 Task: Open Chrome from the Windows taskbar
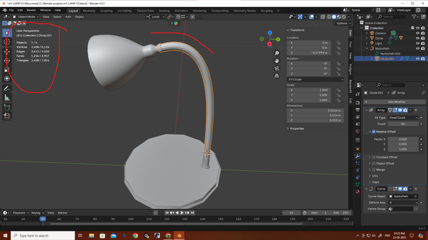pos(135,236)
